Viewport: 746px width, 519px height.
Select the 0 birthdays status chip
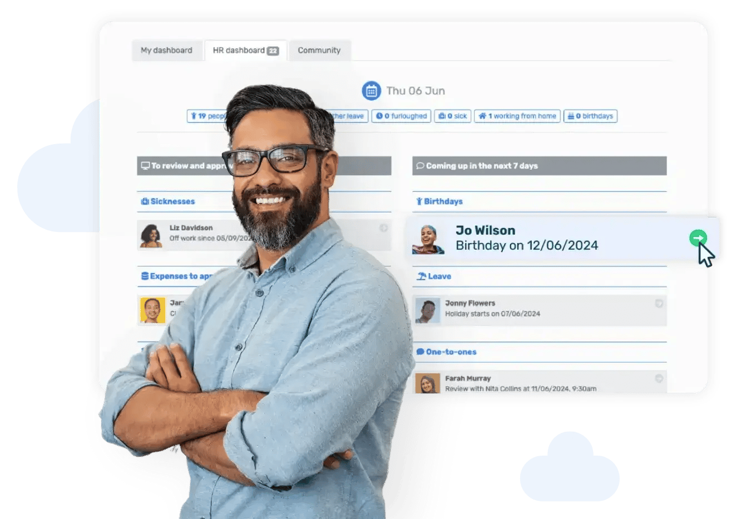[x=590, y=116]
